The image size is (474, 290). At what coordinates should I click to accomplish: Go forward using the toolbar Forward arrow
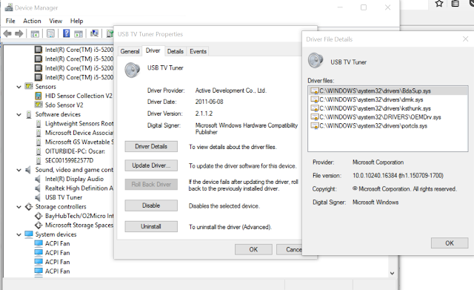click(19, 33)
